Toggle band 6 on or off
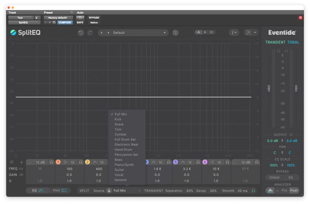The image size is (310, 204). (205, 162)
